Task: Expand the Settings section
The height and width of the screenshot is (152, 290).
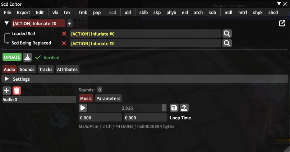Action: tap(7, 79)
